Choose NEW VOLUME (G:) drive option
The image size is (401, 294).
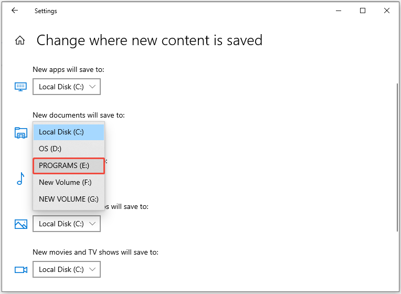69,199
